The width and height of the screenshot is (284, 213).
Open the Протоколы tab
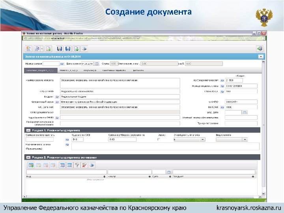138,71
